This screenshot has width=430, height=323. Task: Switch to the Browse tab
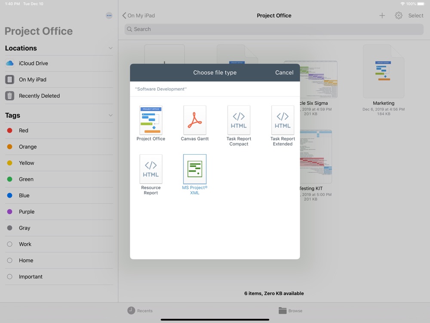290,311
